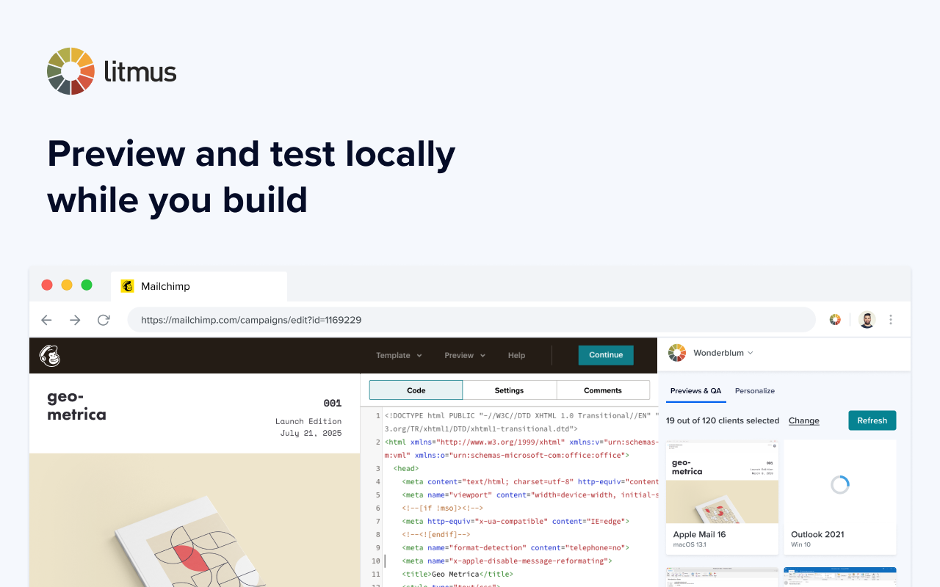940x587 pixels.
Task: Click the Litmus extension icon in browser toolbar
Action: pyautogui.click(x=835, y=320)
